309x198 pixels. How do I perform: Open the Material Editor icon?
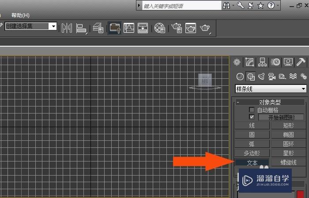point(160,28)
